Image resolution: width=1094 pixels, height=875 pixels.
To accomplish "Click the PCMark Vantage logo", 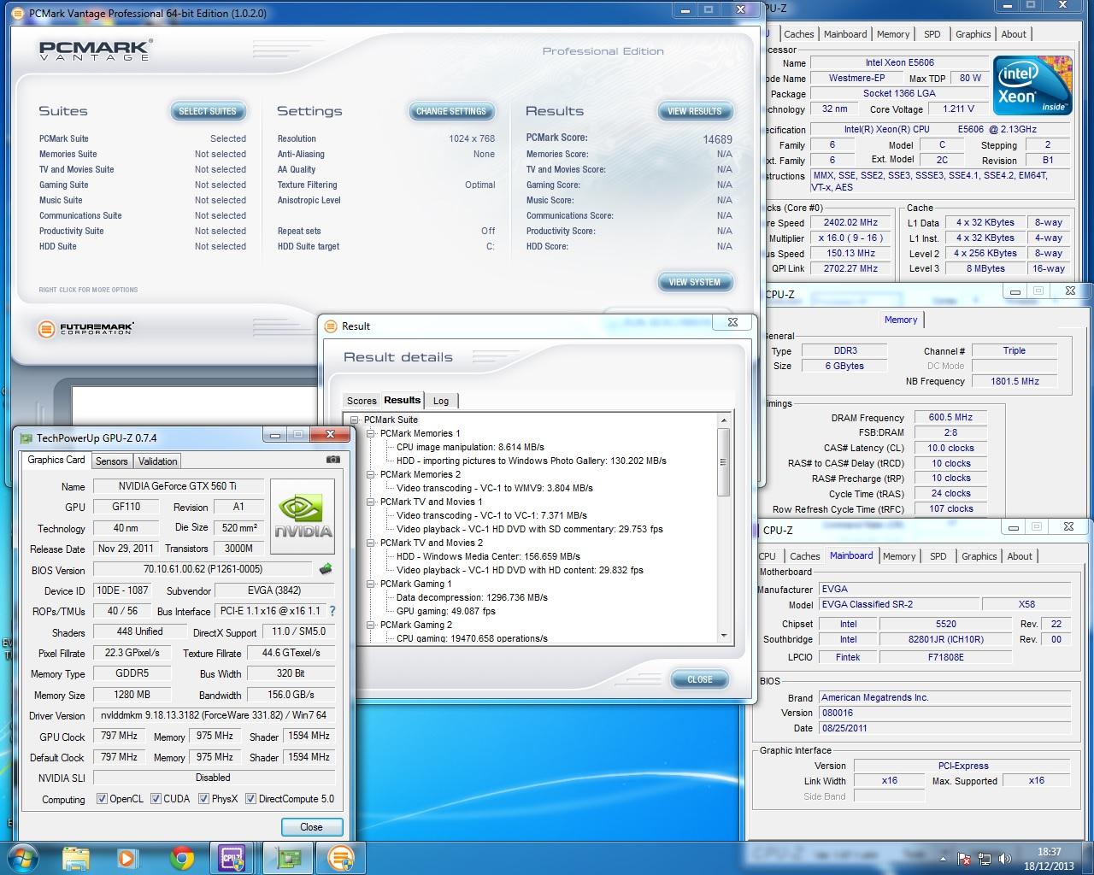I will coord(95,50).
